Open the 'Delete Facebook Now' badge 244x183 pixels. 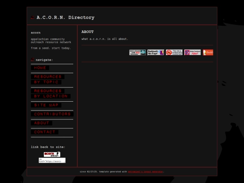192,52
